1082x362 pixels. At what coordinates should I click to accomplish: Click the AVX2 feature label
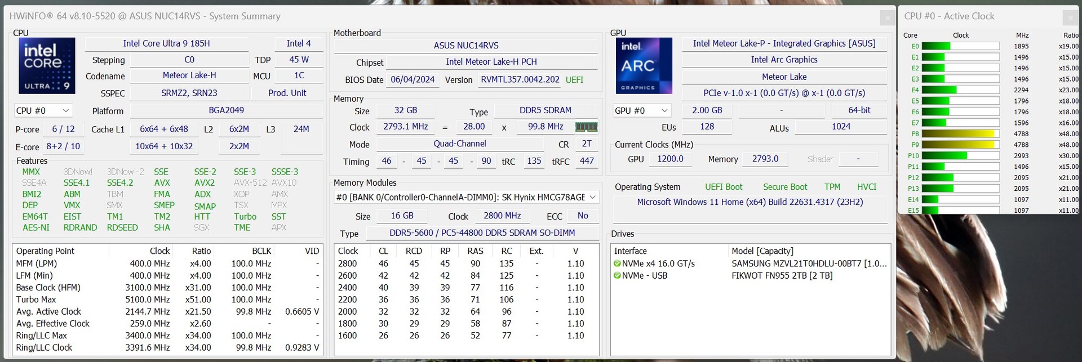pos(205,183)
